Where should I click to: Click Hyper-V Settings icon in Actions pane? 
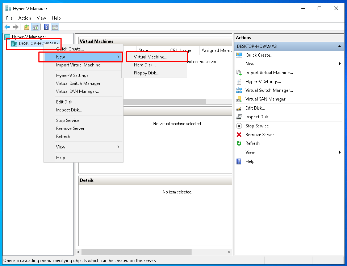click(x=239, y=82)
